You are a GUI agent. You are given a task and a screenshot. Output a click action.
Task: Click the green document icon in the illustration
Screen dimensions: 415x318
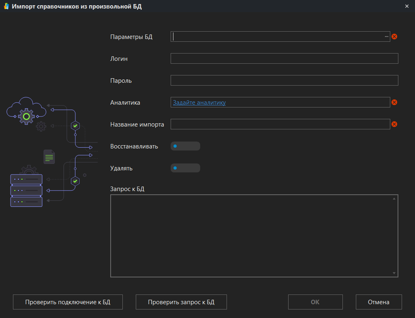tap(49, 157)
